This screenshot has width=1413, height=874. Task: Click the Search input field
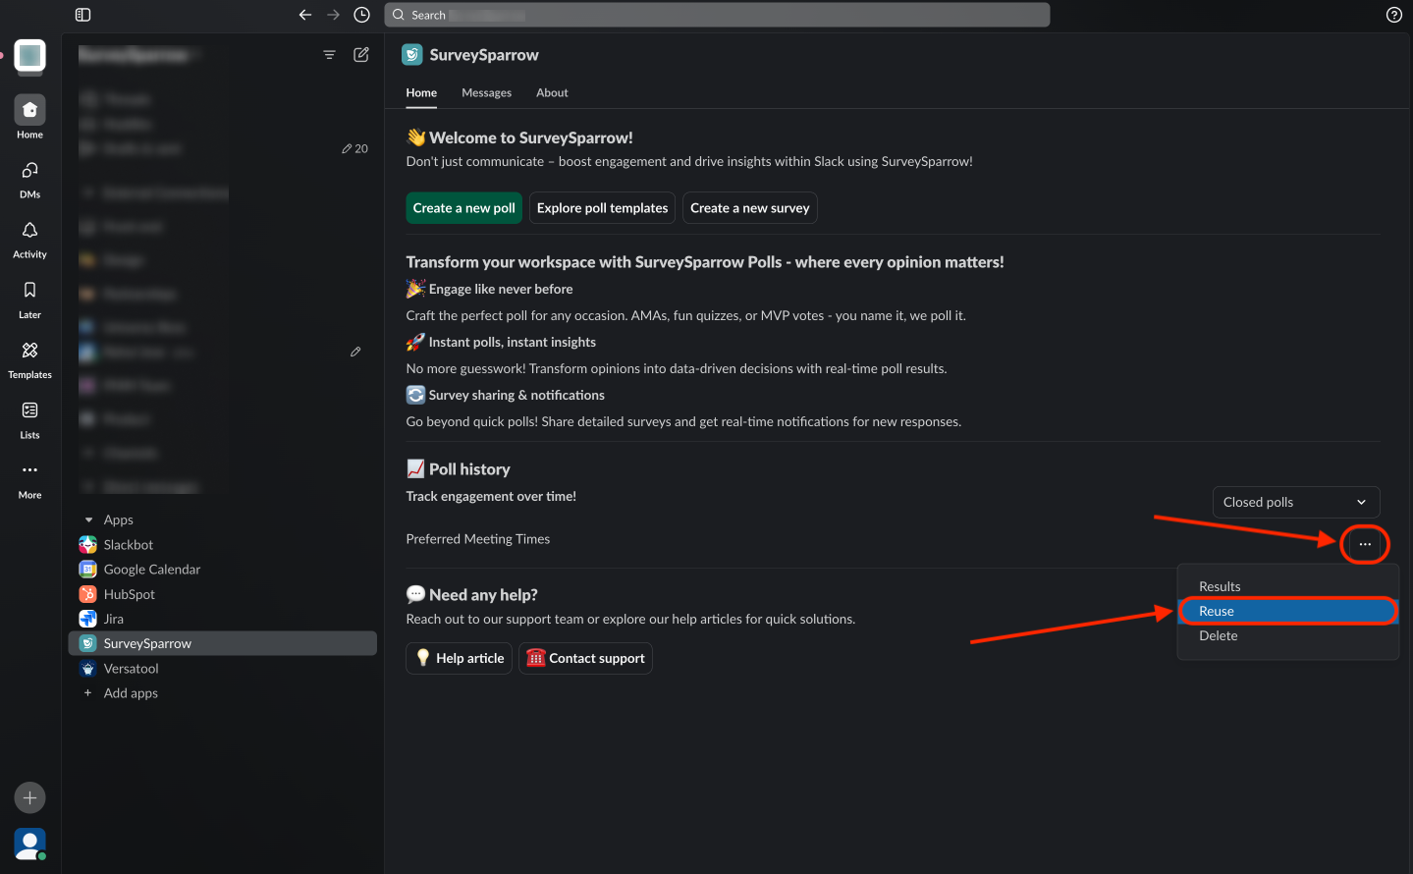point(717,15)
